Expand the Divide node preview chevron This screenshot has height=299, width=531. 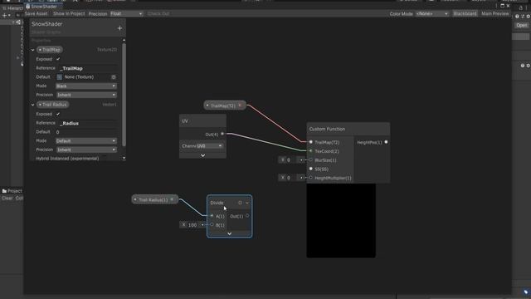pos(229,233)
